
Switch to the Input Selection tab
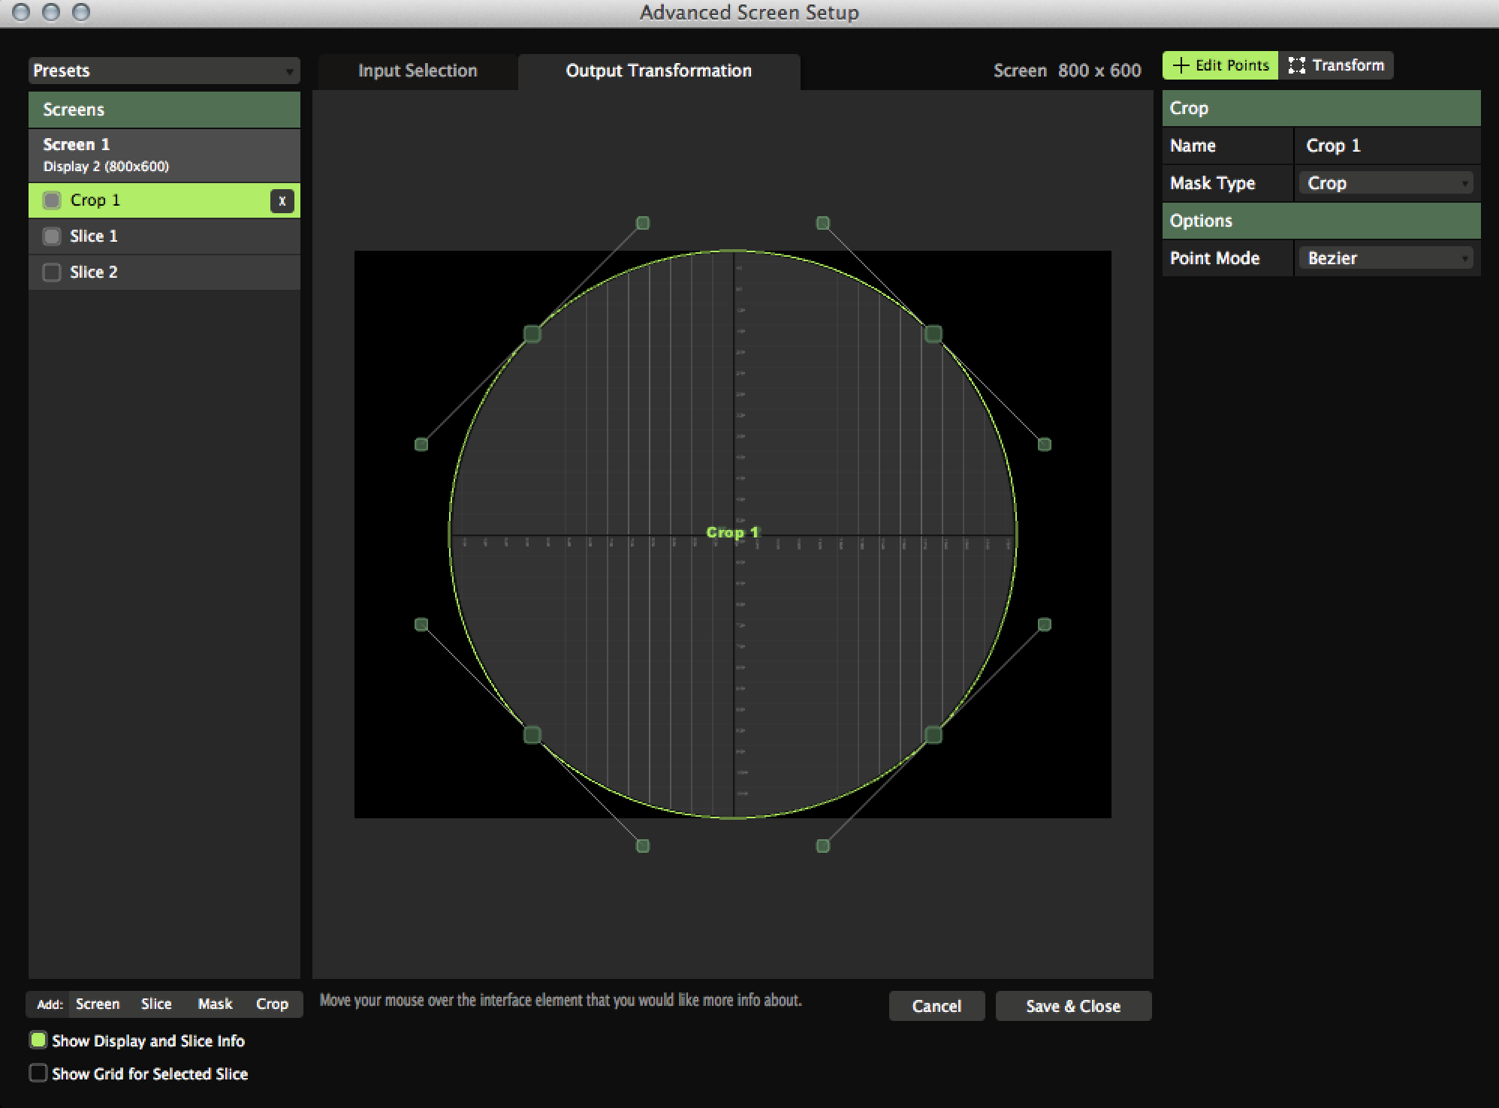(x=418, y=71)
